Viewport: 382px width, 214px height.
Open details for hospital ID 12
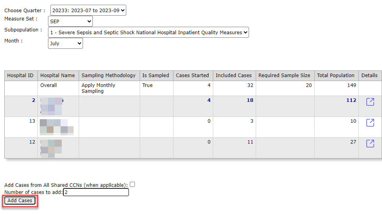pyautogui.click(x=370, y=144)
